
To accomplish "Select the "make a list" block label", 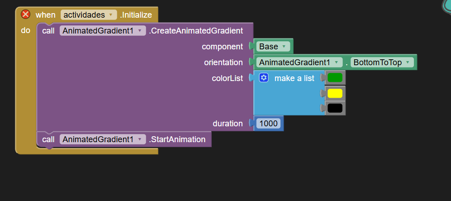I will click(294, 78).
